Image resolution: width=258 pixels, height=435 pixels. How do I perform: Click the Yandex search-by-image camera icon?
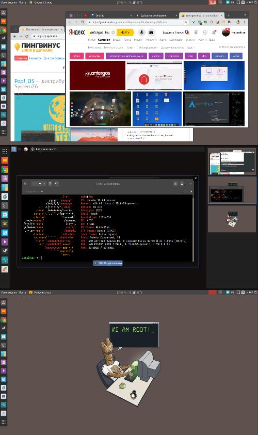coord(151,33)
